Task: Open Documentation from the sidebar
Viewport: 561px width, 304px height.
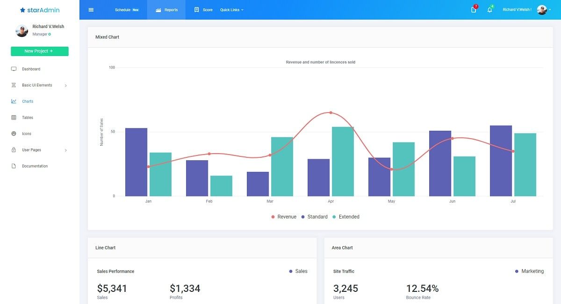Action: pos(35,166)
